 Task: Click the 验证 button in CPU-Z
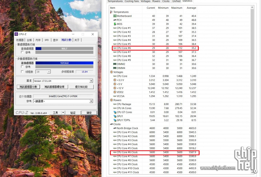[73, 113]
